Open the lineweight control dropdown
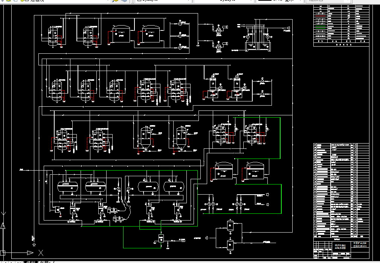Screen dimensions: 380x263 click(x=280, y=1)
